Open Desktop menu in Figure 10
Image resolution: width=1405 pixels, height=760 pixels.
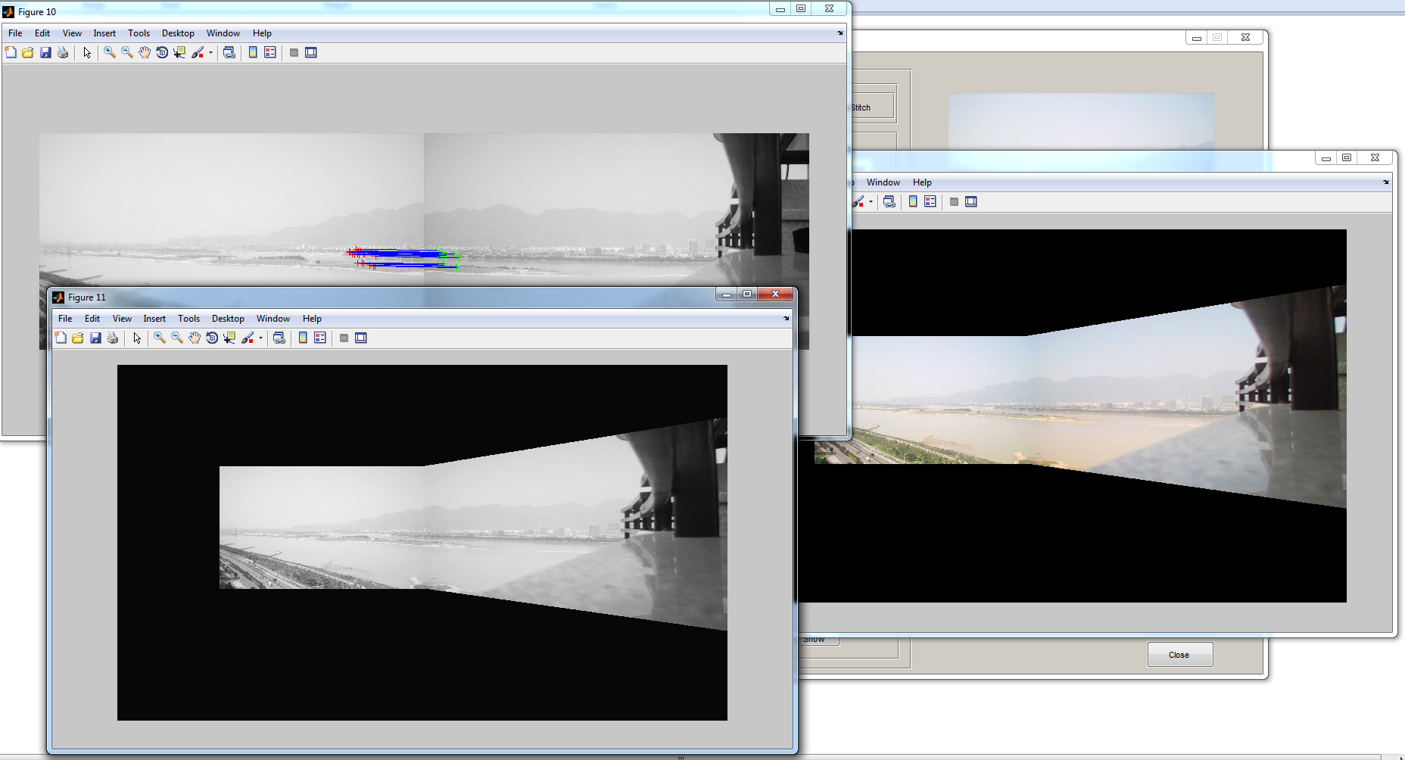(178, 33)
